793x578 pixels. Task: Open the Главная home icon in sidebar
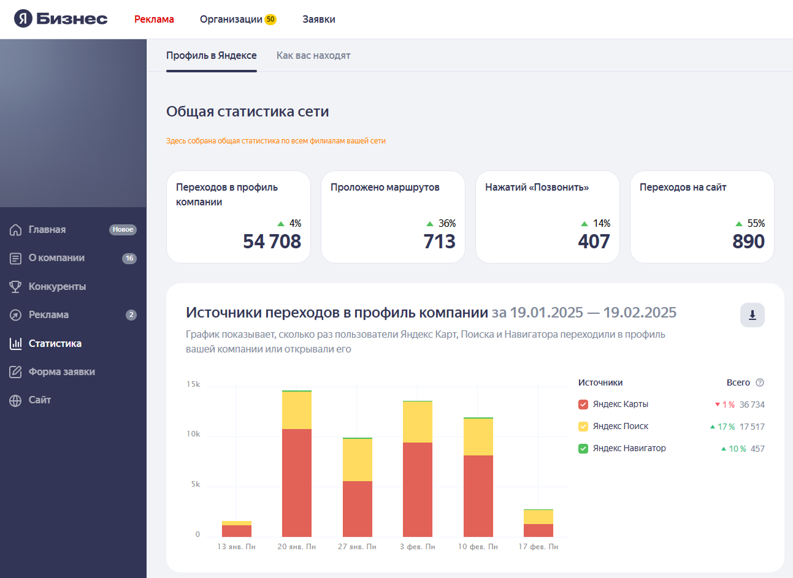pyautogui.click(x=16, y=230)
